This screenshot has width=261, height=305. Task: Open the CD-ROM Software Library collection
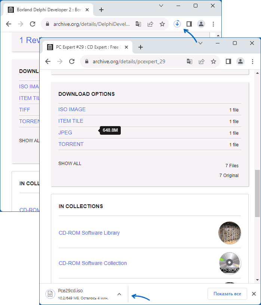pos(89,233)
